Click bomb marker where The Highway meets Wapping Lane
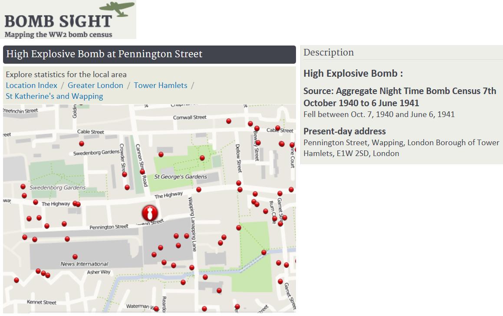This screenshot has width=503, height=316. click(199, 190)
